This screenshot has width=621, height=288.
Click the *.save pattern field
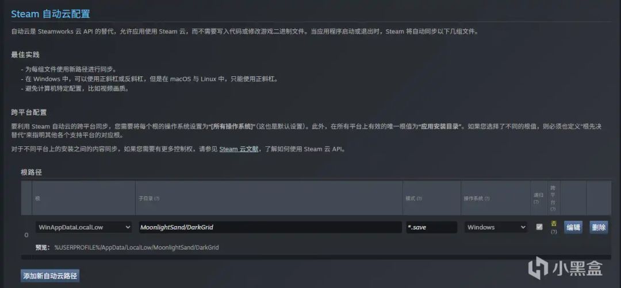click(x=432, y=227)
